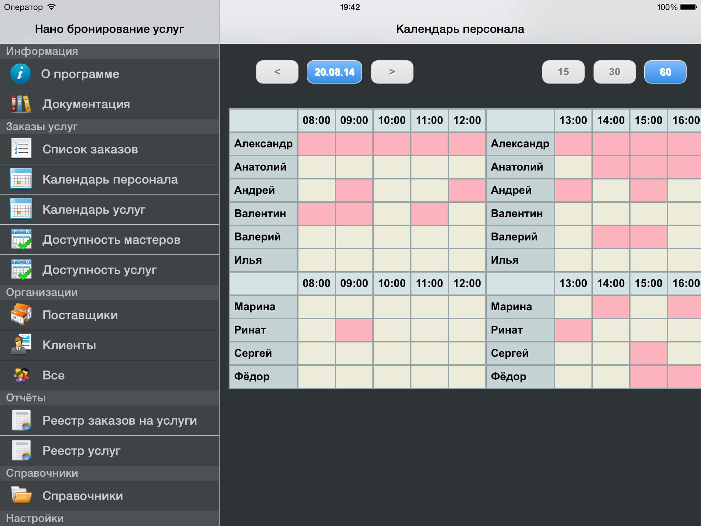Image resolution: width=701 pixels, height=526 pixels.
Task: Select the Staff calendar icon in sidebar
Action: pyautogui.click(x=21, y=179)
